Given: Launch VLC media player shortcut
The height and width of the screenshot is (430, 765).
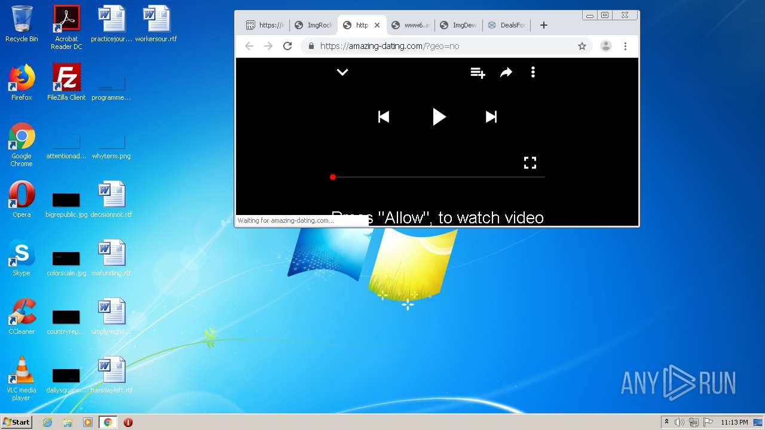Looking at the screenshot, I should tap(22, 379).
